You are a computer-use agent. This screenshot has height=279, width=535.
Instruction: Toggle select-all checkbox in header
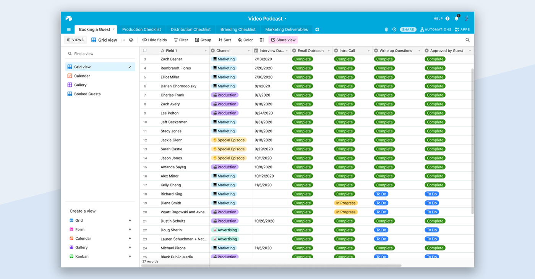[145, 50]
